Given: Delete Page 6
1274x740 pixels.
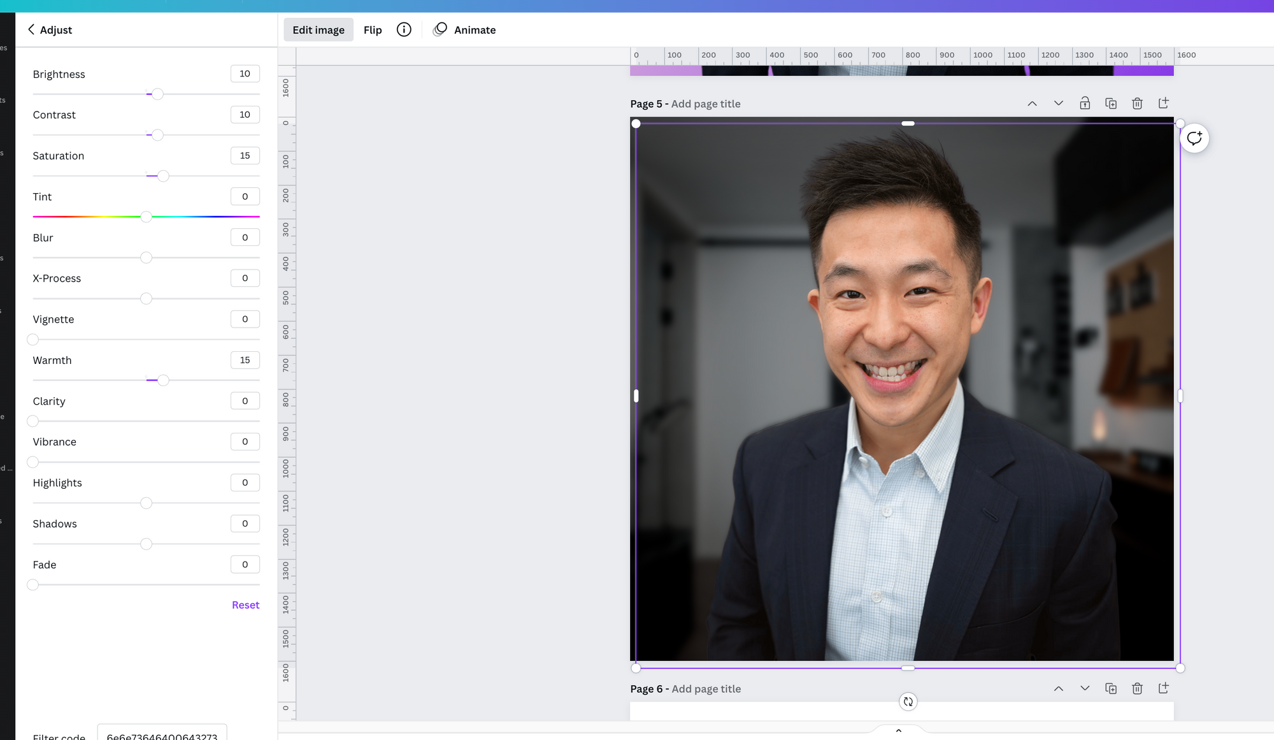Looking at the screenshot, I should coord(1137,688).
